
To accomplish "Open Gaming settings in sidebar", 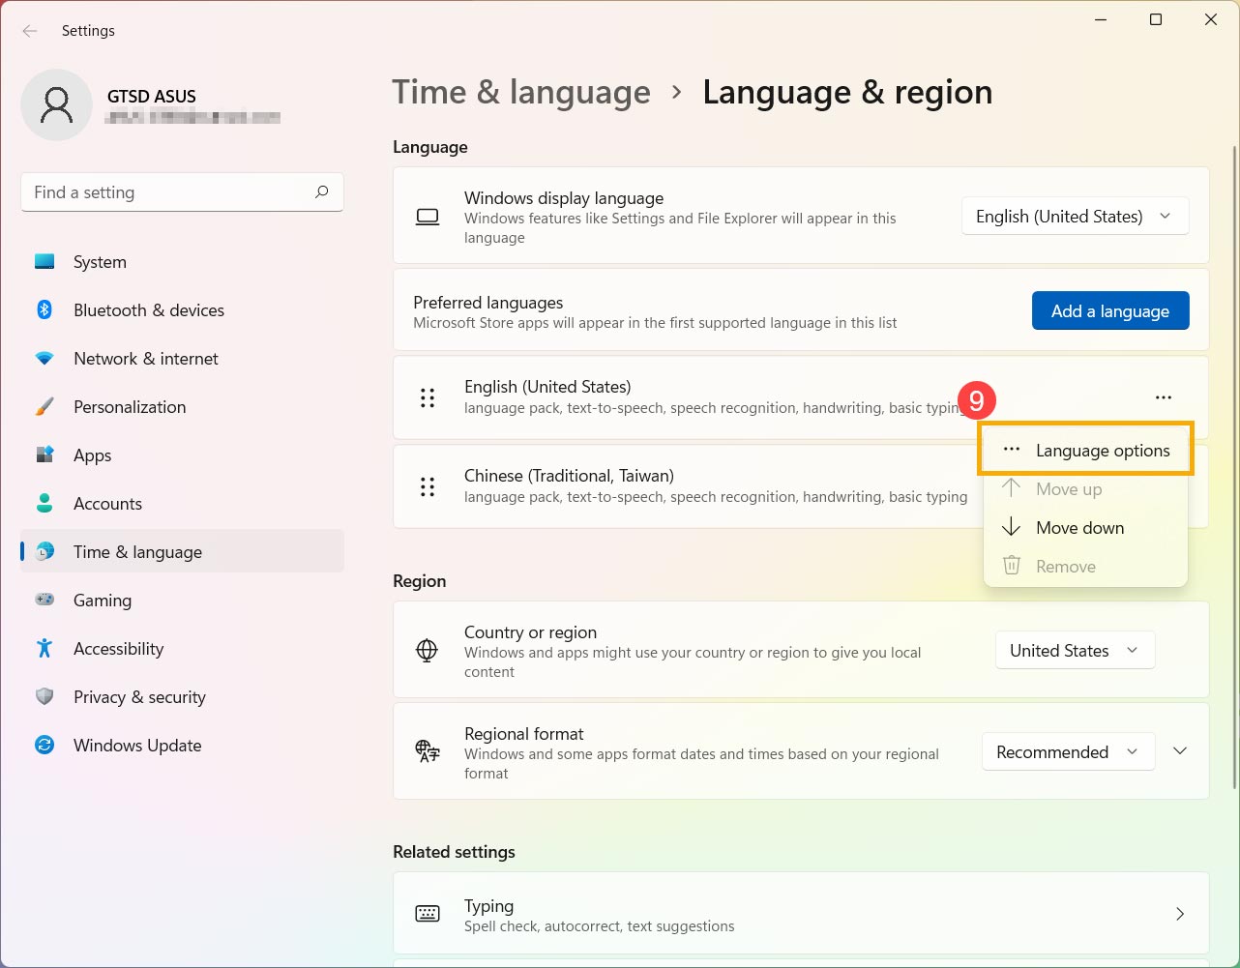I will tap(182, 601).
